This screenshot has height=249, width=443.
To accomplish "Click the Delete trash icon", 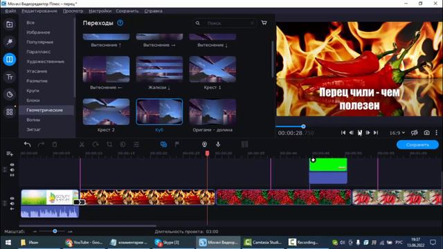I will [55, 145].
